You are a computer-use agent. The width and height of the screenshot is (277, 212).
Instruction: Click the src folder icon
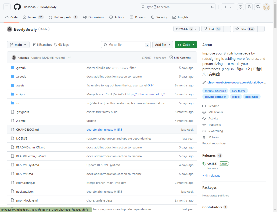[12, 103]
